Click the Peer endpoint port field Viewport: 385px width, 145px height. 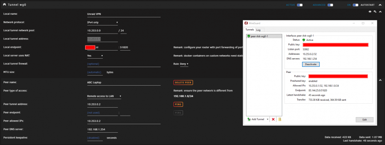tap(125, 113)
